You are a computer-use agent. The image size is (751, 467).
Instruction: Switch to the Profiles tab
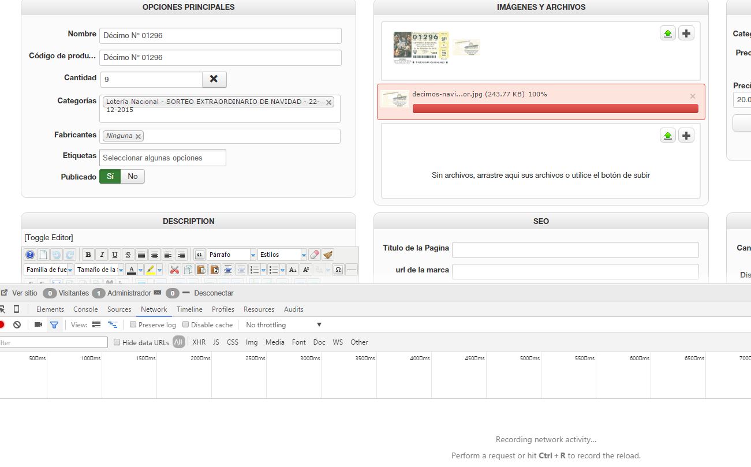223,309
